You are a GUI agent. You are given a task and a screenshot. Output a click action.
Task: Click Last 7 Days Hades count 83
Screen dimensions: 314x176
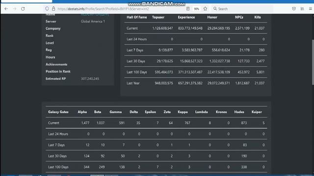245,145
